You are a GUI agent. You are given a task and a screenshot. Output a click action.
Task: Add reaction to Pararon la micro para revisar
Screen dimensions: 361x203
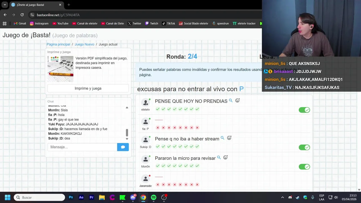226,157
